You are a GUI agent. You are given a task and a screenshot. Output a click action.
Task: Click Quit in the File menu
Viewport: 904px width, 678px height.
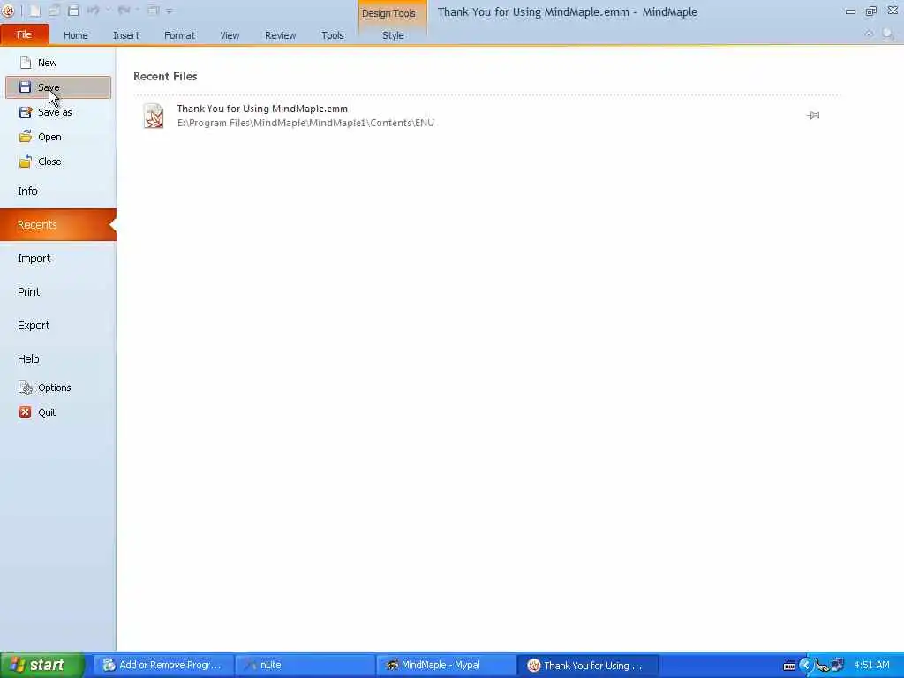click(x=58, y=412)
